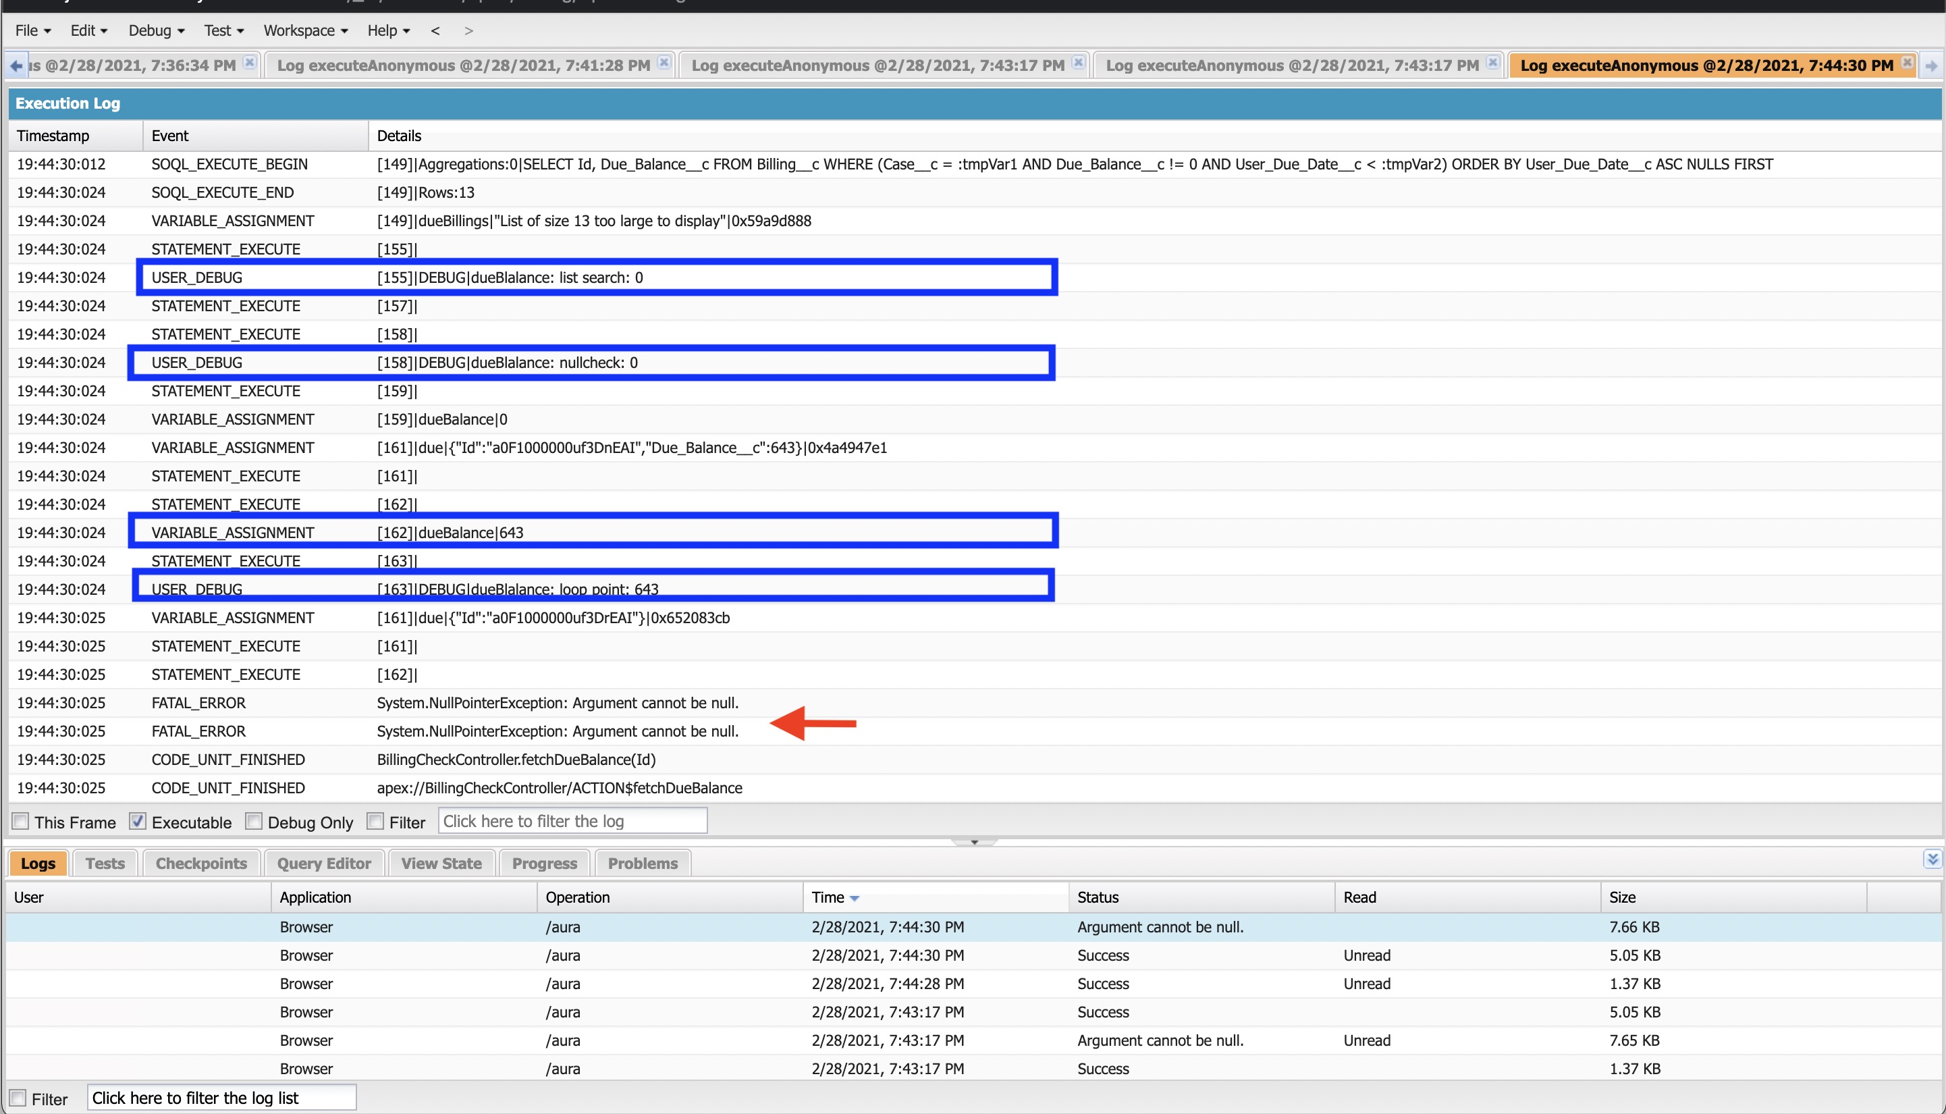Image resolution: width=1946 pixels, height=1114 pixels.
Task: Close the 7:36:34 PM log tab
Action: [249, 63]
